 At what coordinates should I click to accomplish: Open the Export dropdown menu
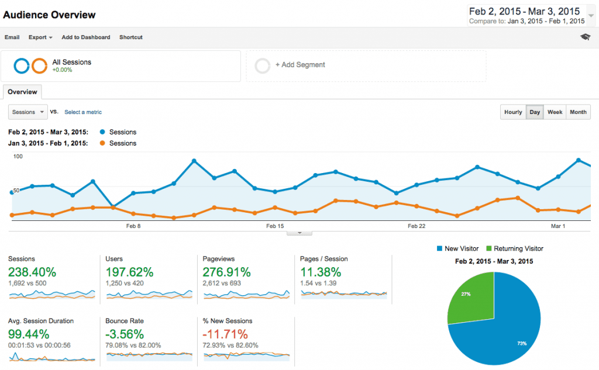pos(40,37)
